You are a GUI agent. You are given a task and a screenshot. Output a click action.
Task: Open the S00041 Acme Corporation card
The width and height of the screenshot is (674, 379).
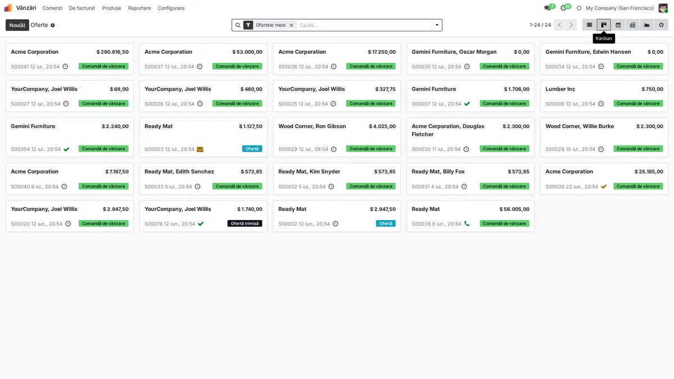click(x=70, y=59)
